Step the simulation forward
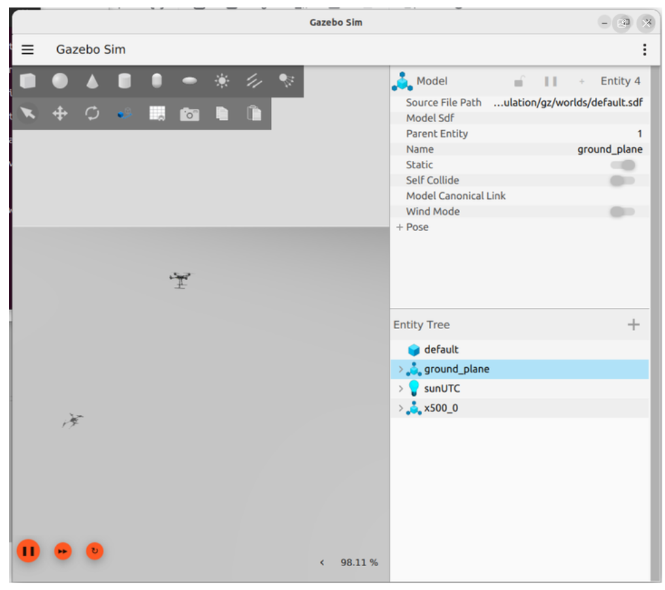 (63, 551)
